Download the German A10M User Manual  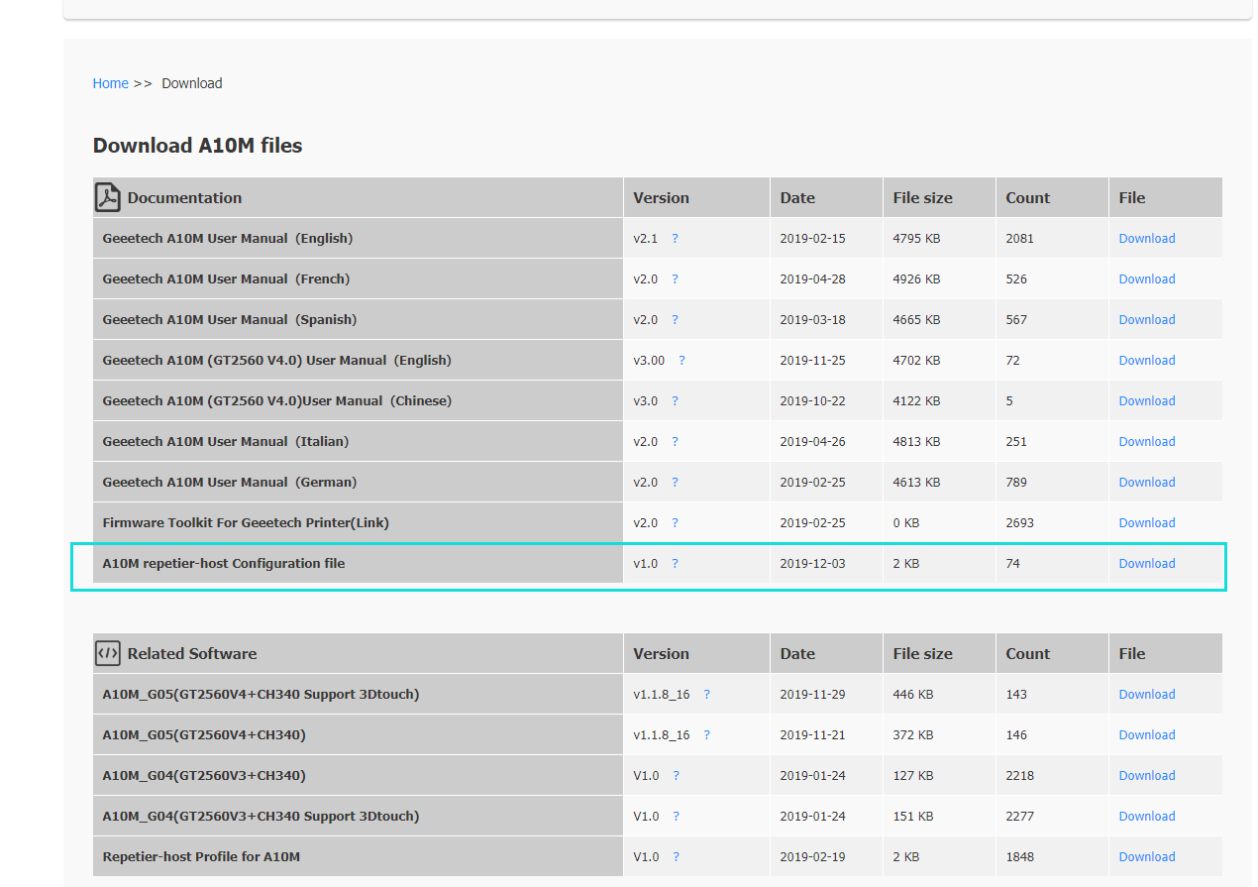(1146, 483)
